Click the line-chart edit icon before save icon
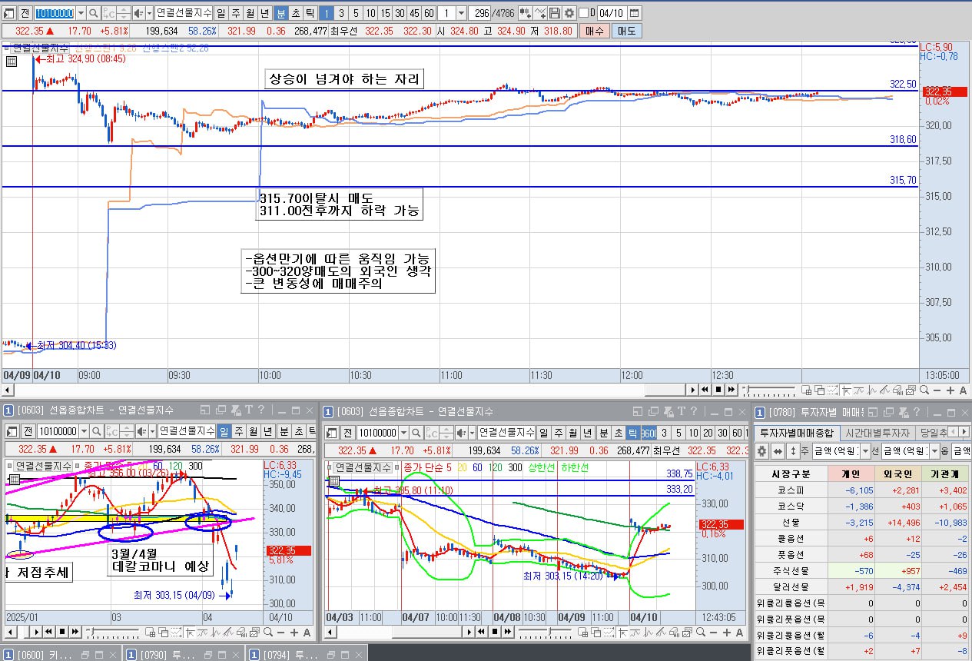Image resolution: width=972 pixels, height=661 pixels. (x=540, y=13)
